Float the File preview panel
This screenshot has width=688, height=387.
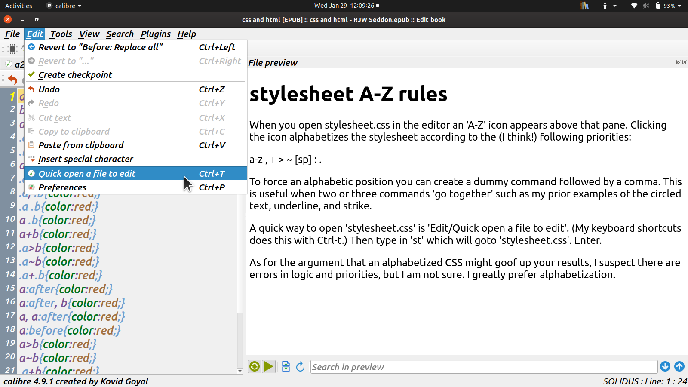pos(679,62)
